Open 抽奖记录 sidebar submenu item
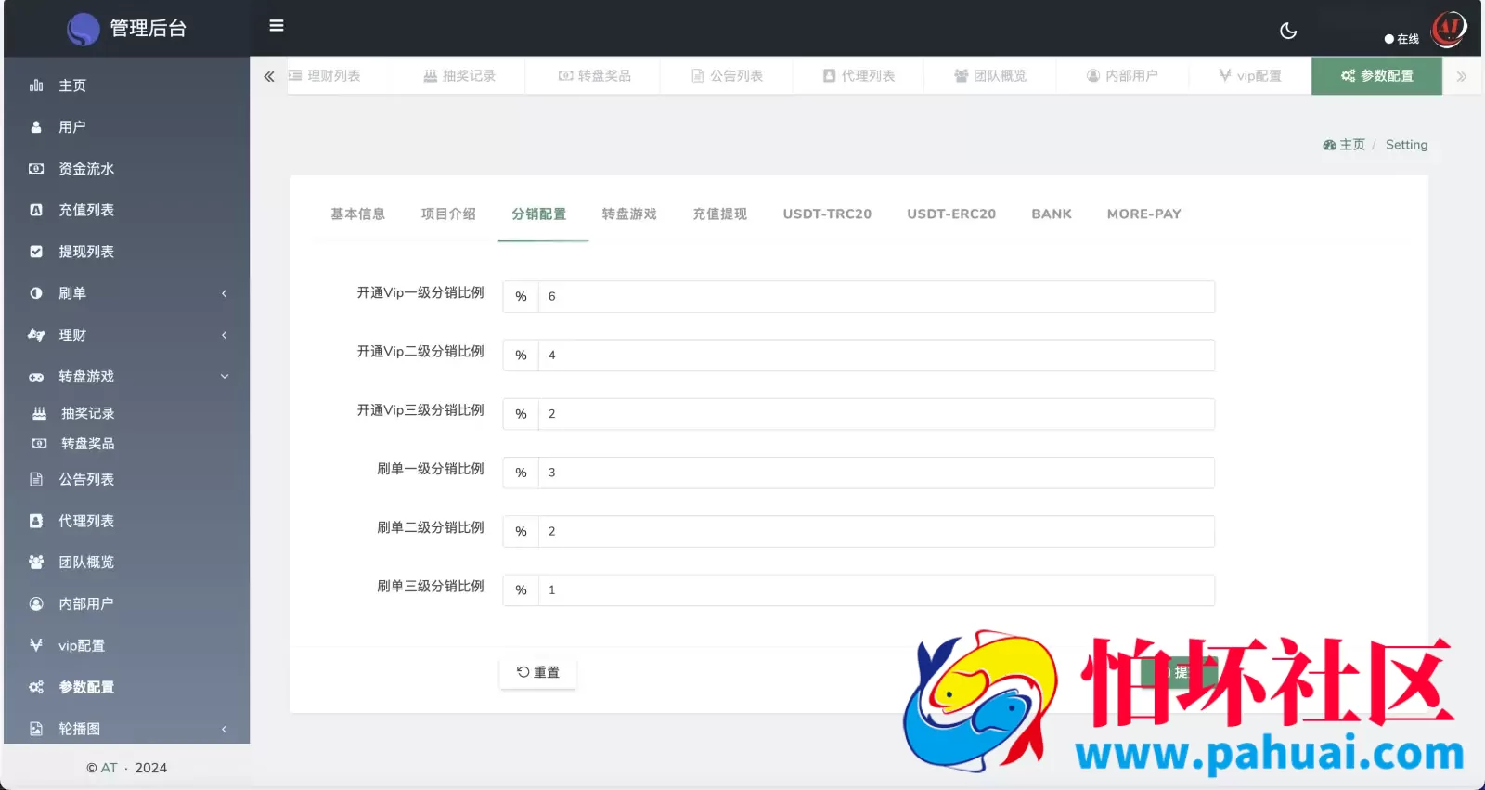This screenshot has height=790, width=1485. [127, 413]
